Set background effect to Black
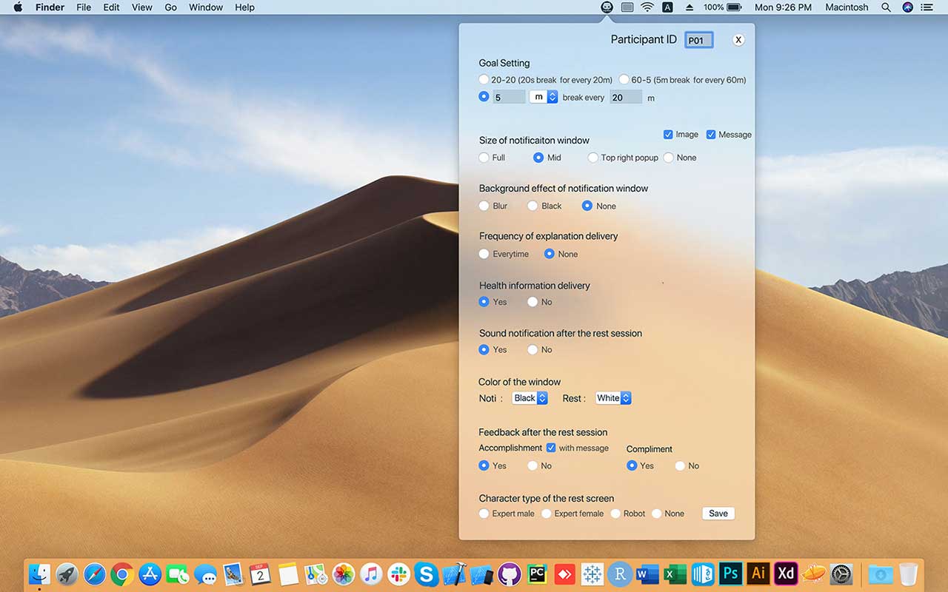Image resolution: width=948 pixels, height=592 pixels. (533, 206)
